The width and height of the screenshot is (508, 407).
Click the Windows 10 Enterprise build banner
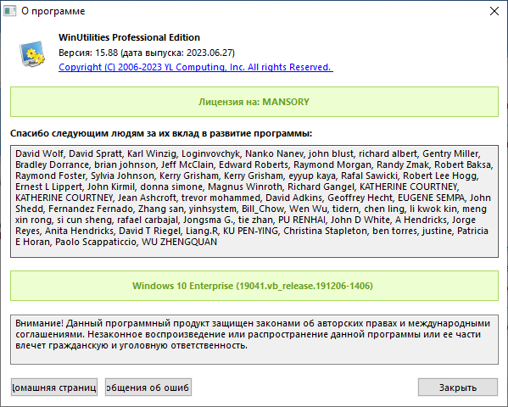254,286
